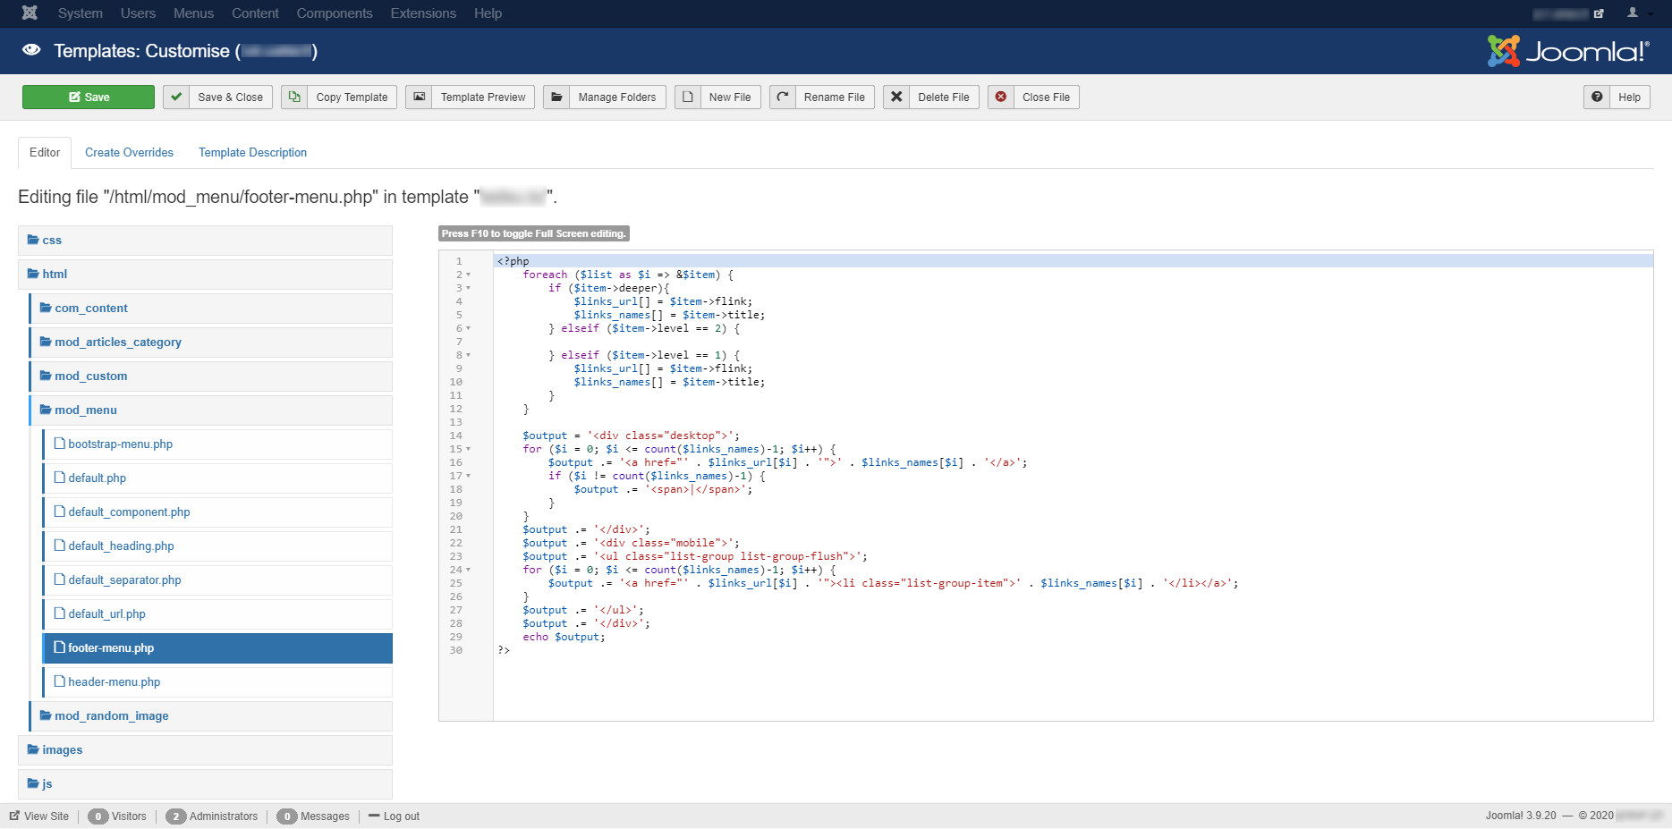Open the user account dropdown menu
The width and height of the screenshot is (1672, 829).
click(1638, 13)
